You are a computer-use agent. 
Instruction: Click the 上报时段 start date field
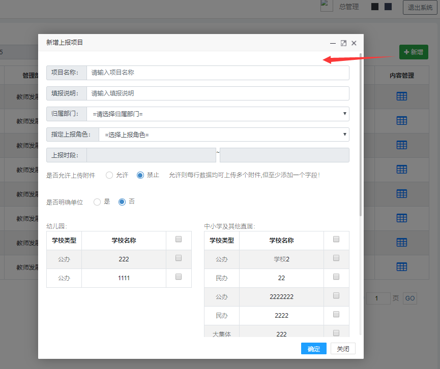[151, 155]
